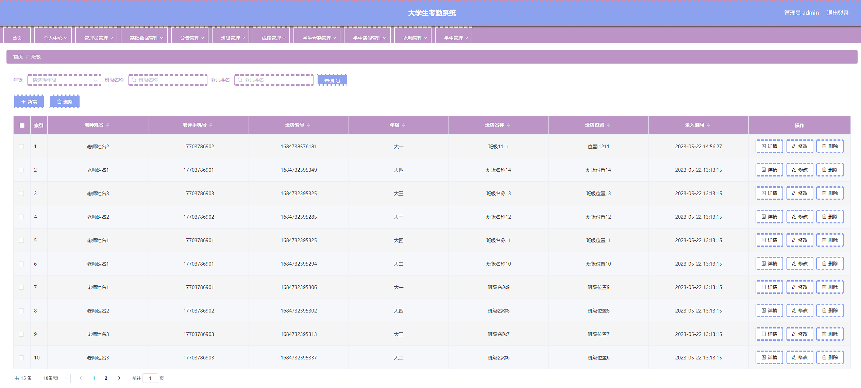
Task: Toggle the select-all header checkbox
Action: 22,125
